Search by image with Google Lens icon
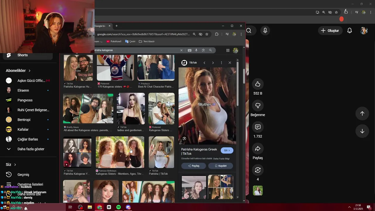This screenshot has height=211, width=375. [203, 50]
